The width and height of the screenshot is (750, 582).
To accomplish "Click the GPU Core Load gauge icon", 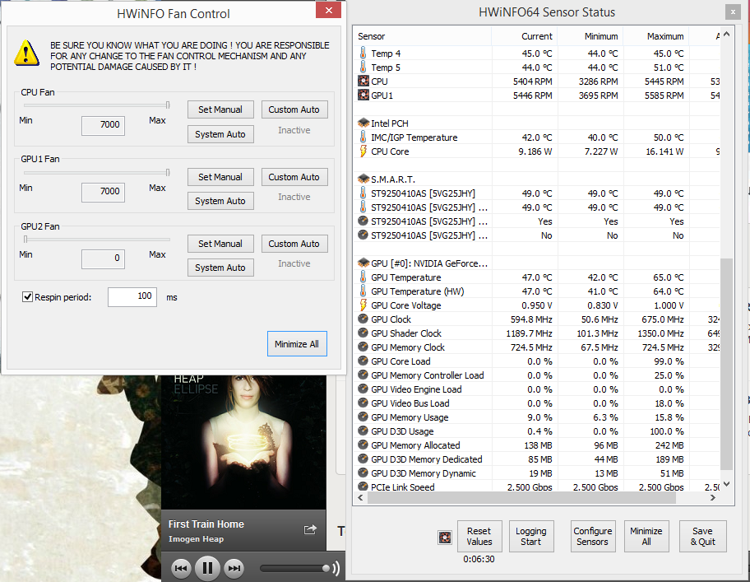I will click(x=363, y=361).
